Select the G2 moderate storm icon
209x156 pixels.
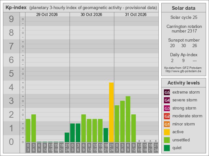(x=167, y=116)
